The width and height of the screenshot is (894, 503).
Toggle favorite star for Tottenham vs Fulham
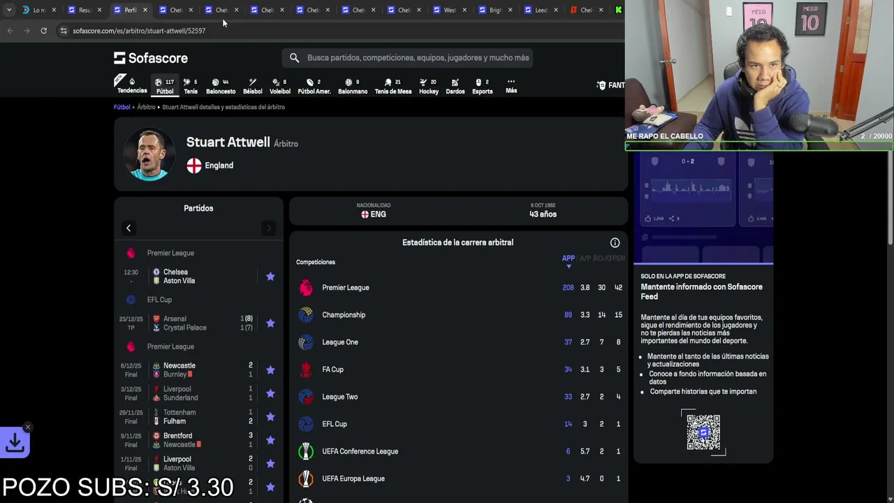270,417
